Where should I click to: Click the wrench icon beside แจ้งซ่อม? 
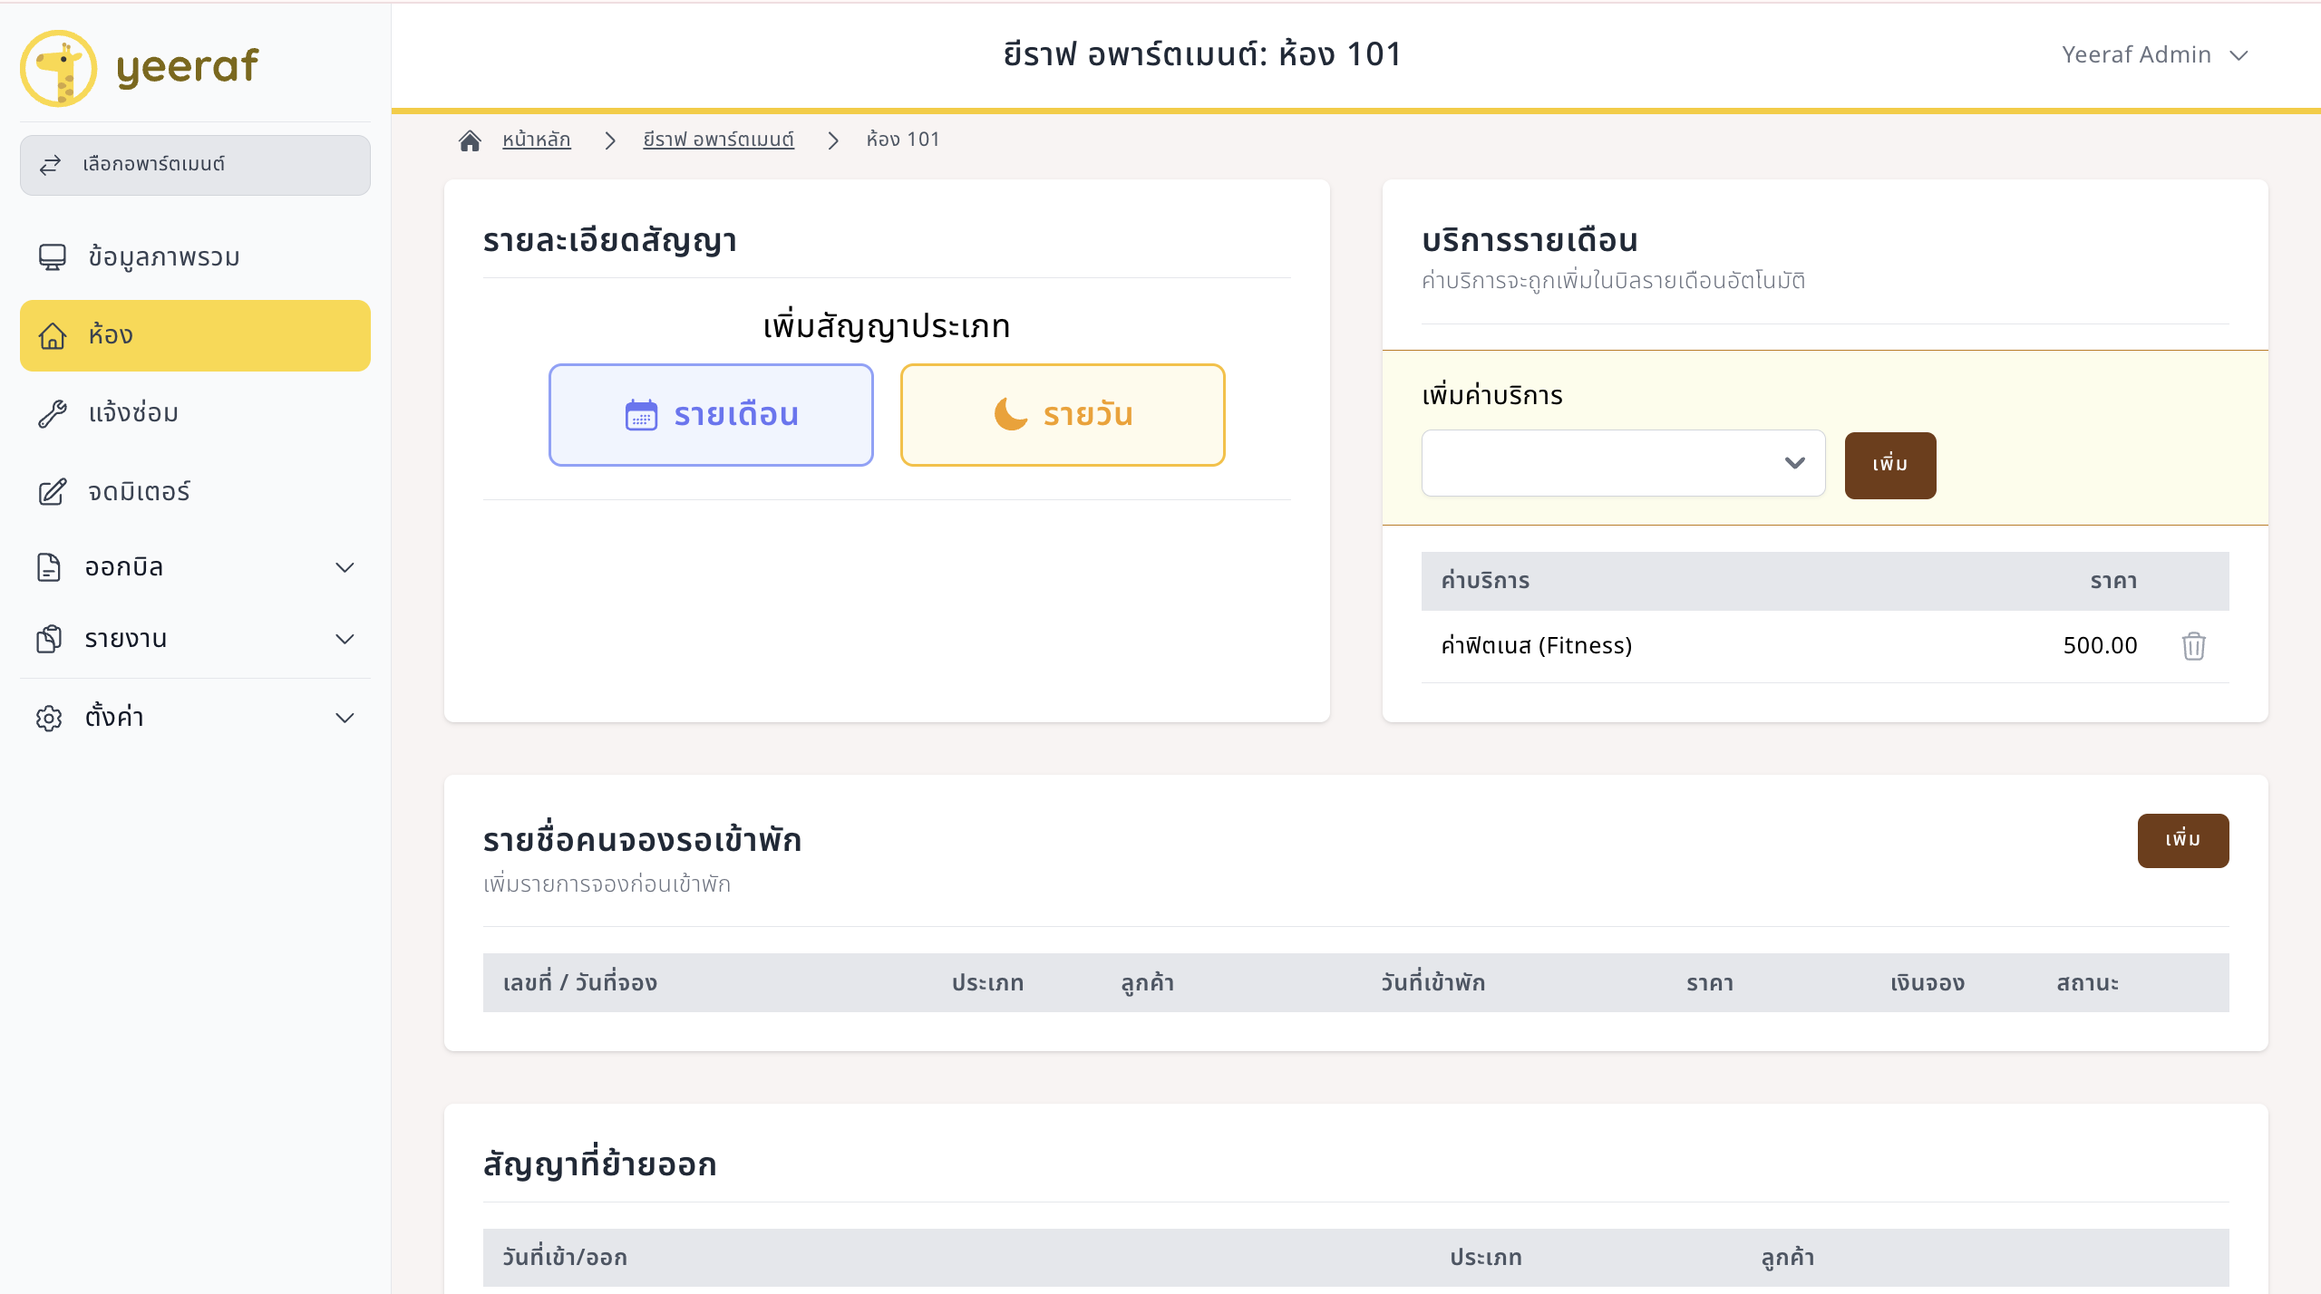click(52, 413)
